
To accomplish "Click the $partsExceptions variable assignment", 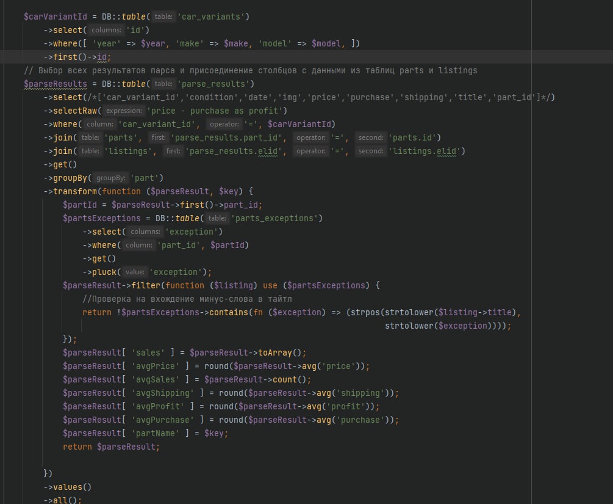I will point(102,218).
